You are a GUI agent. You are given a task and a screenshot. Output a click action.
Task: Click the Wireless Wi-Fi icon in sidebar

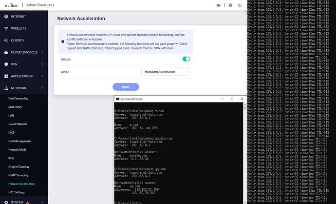[x=6, y=28]
